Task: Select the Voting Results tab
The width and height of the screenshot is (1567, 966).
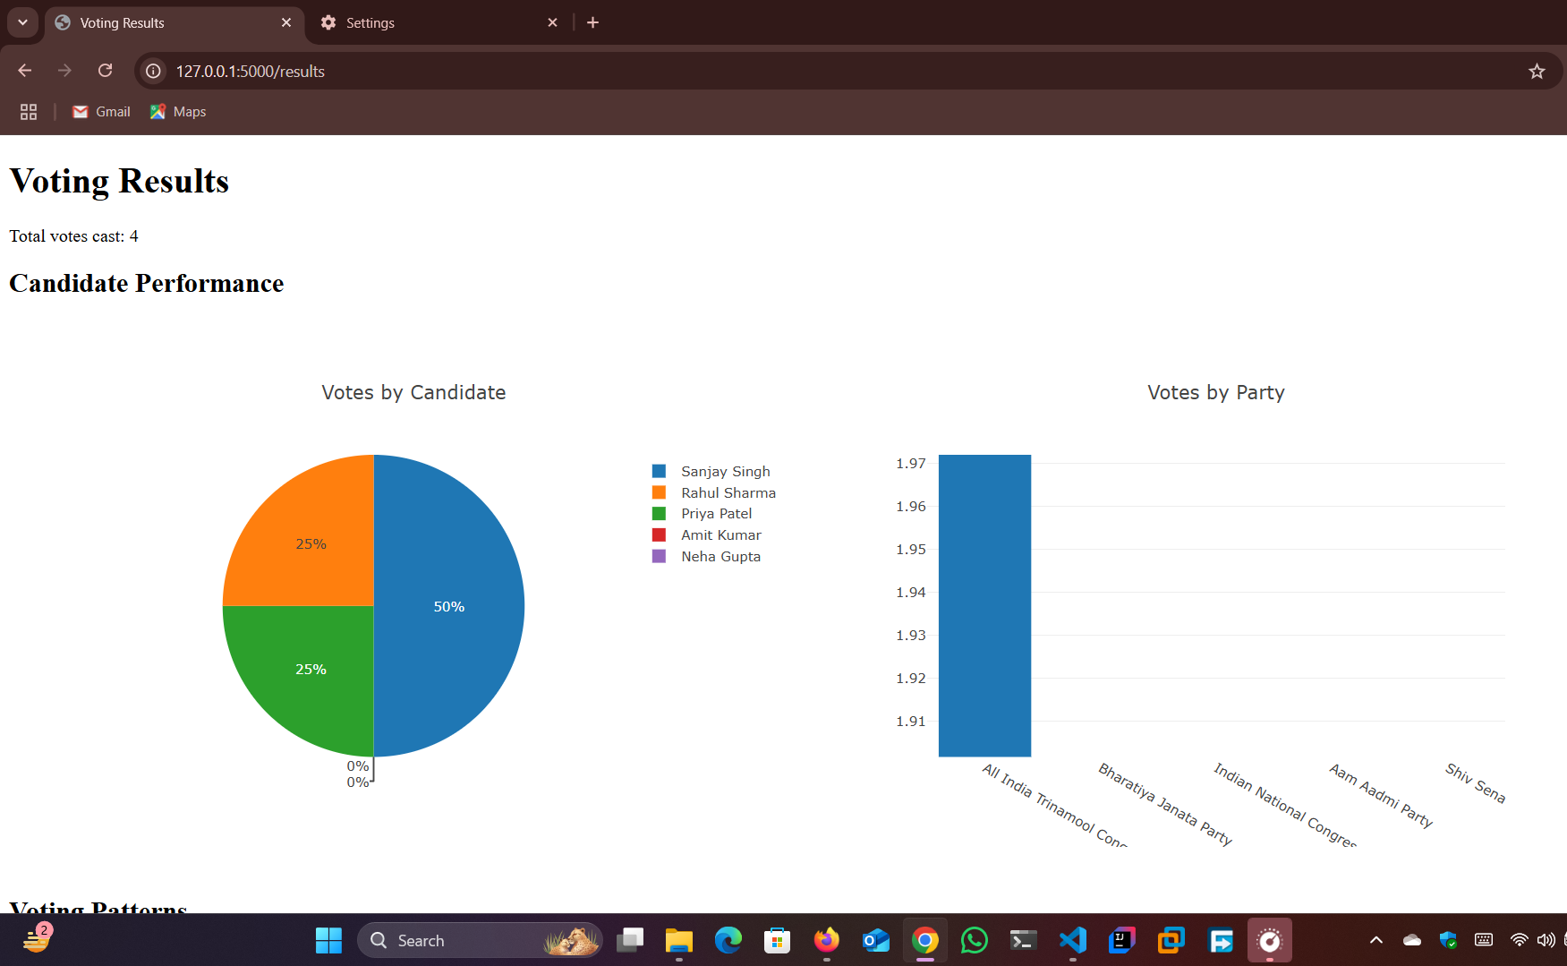Action: click(170, 23)
